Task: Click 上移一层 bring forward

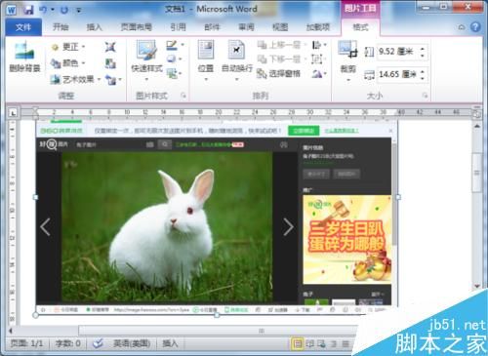Action: coord(282,45)
